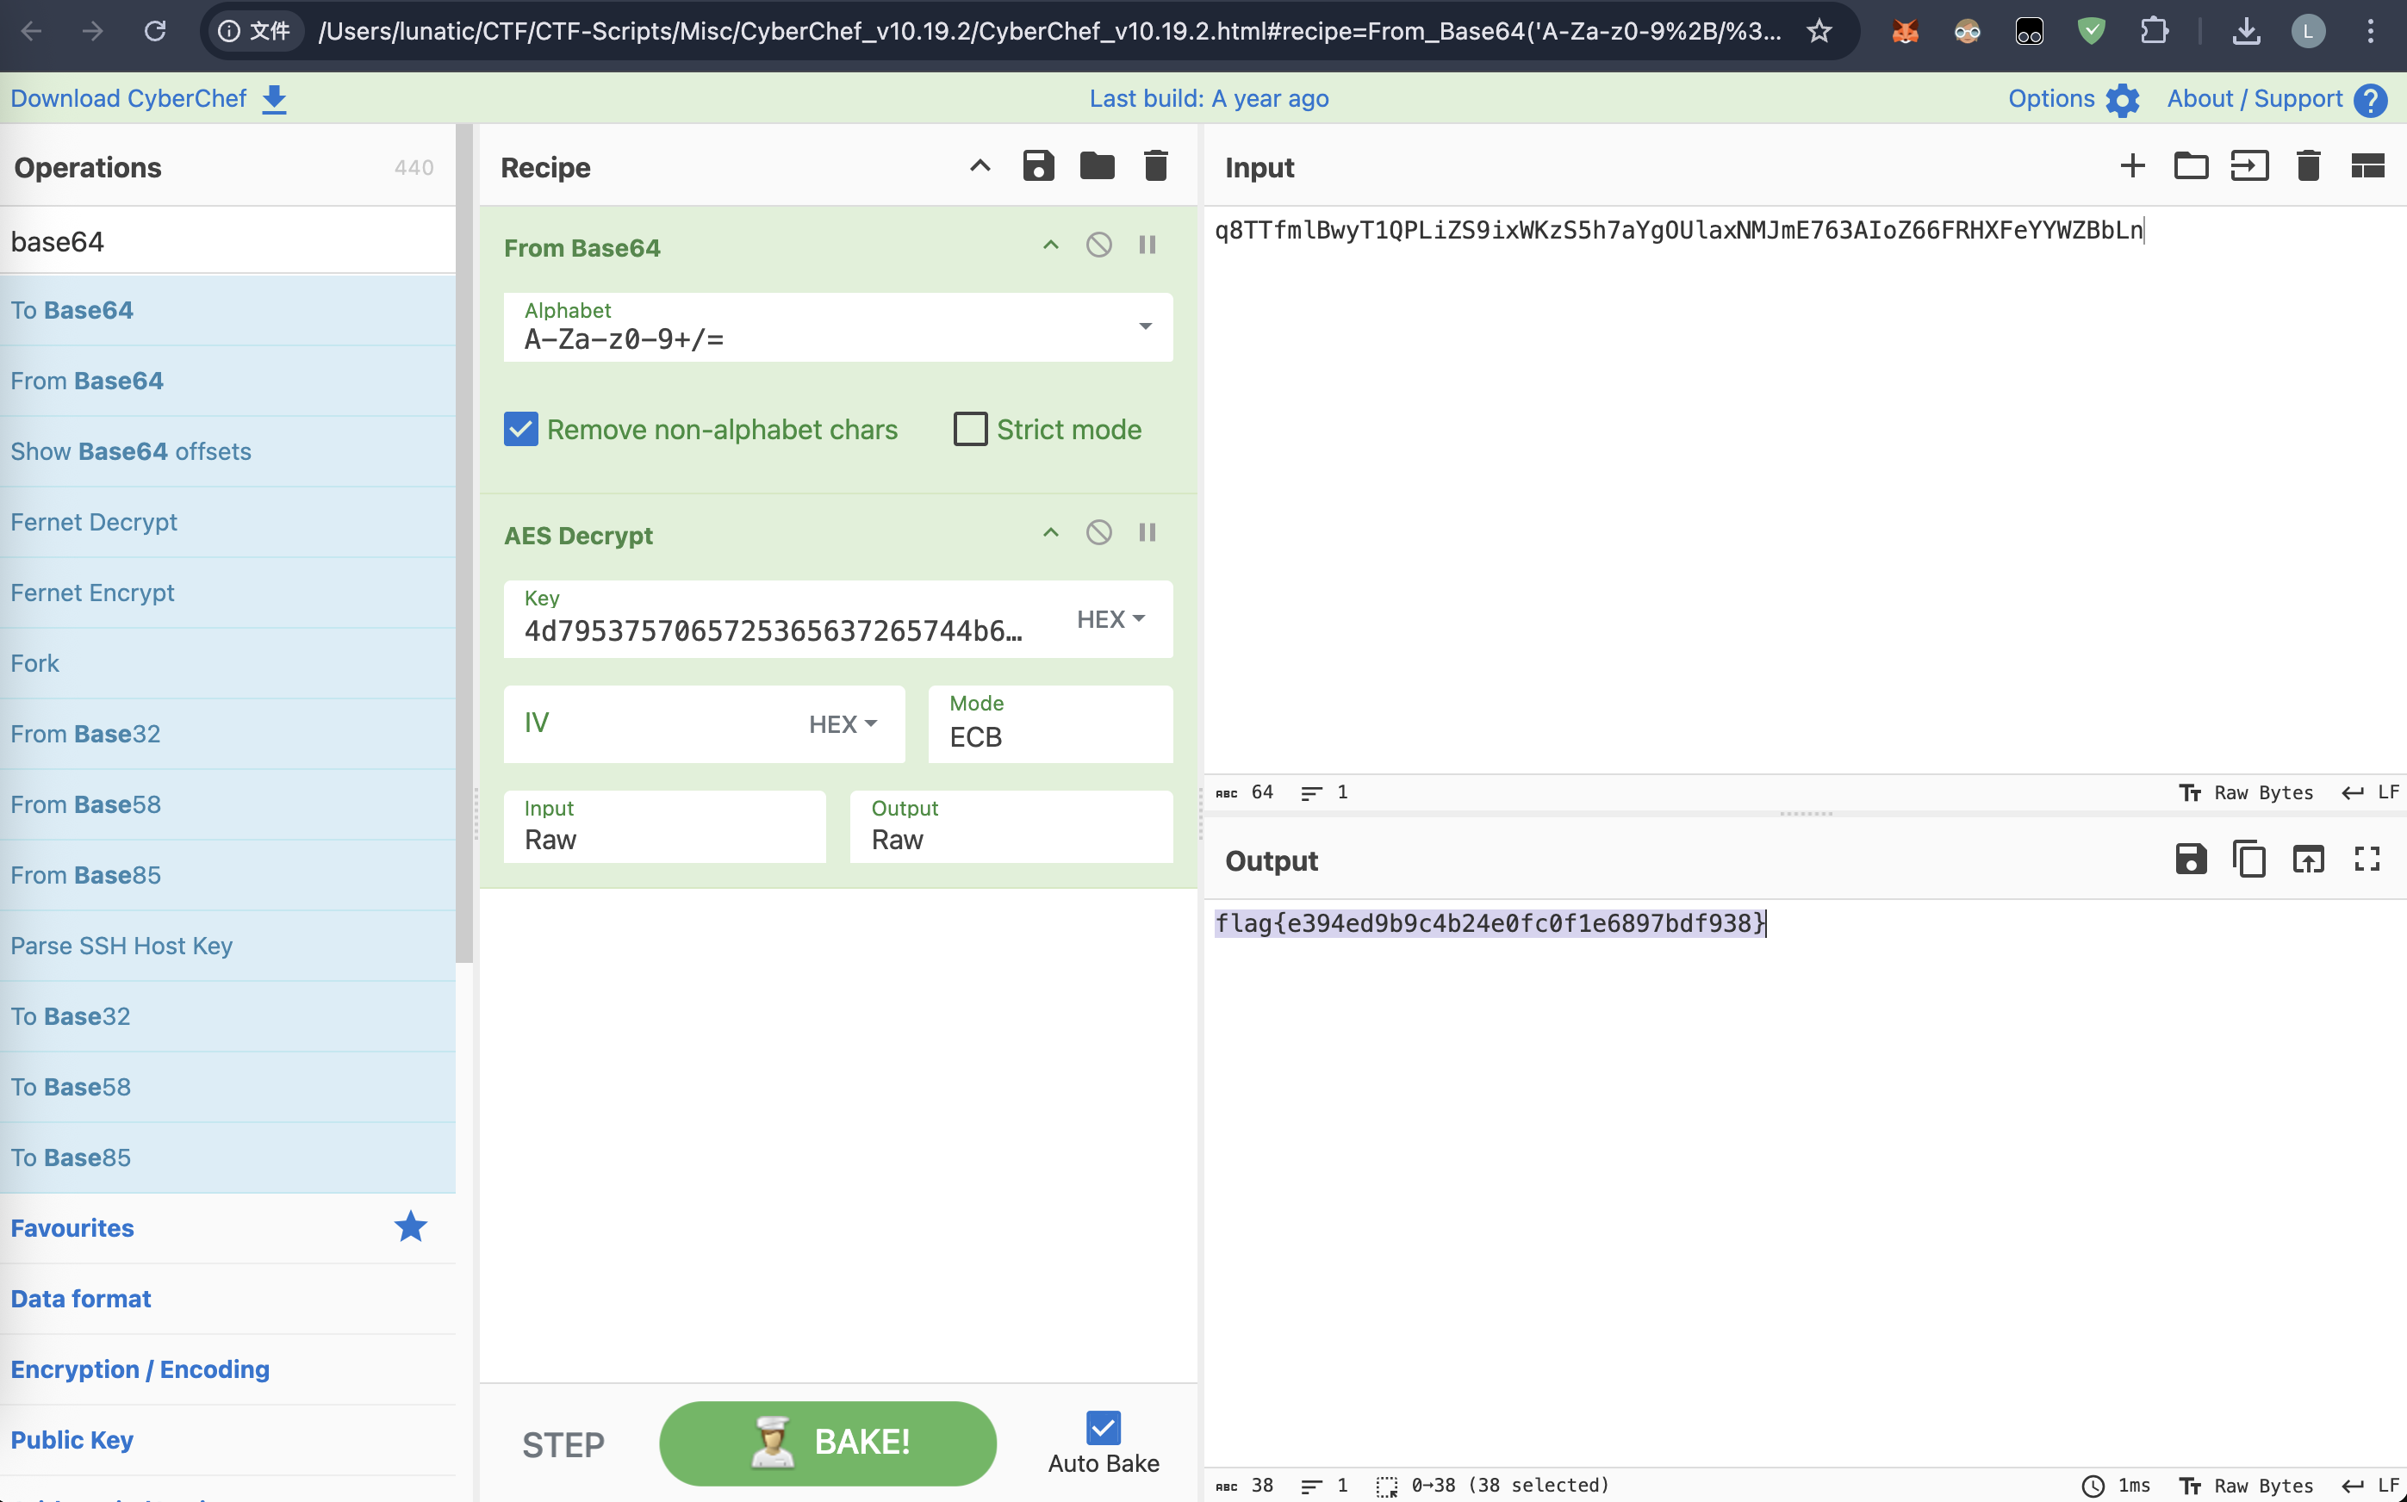Image resolution: width=2407 pixels, height=1502 pixels.
Task: Maximise the output pane
Action: 2367,859
